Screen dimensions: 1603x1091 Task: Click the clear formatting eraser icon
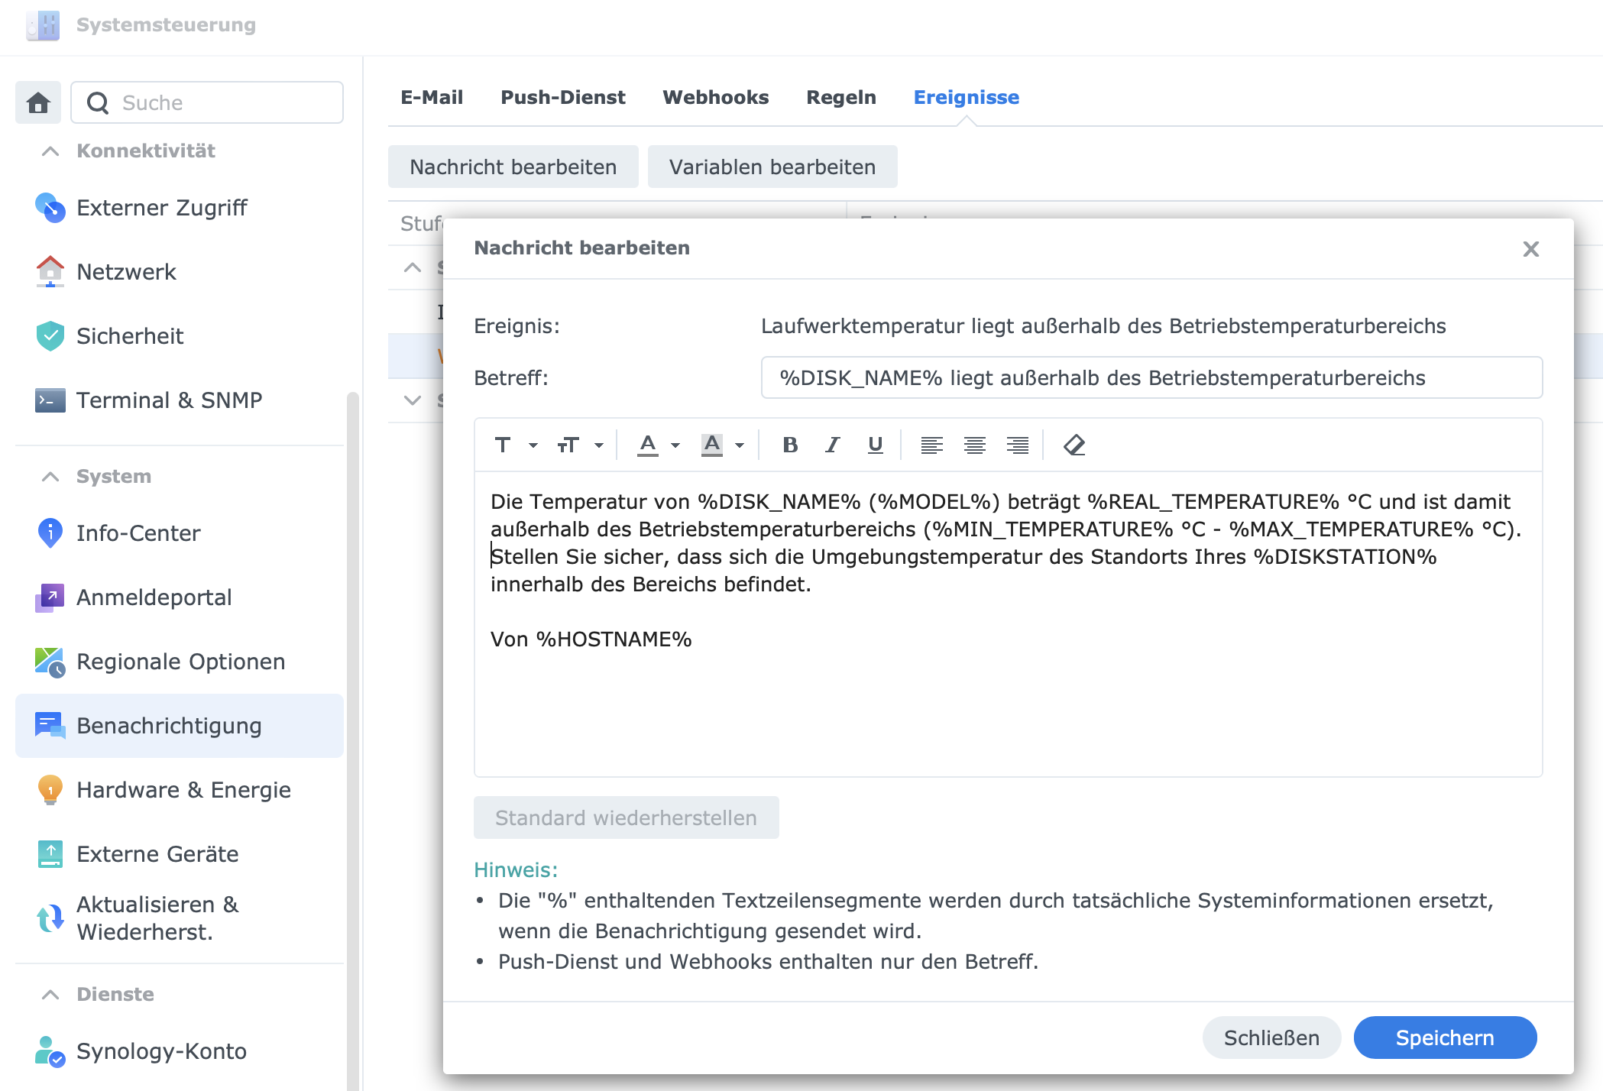pos(1074,445)
